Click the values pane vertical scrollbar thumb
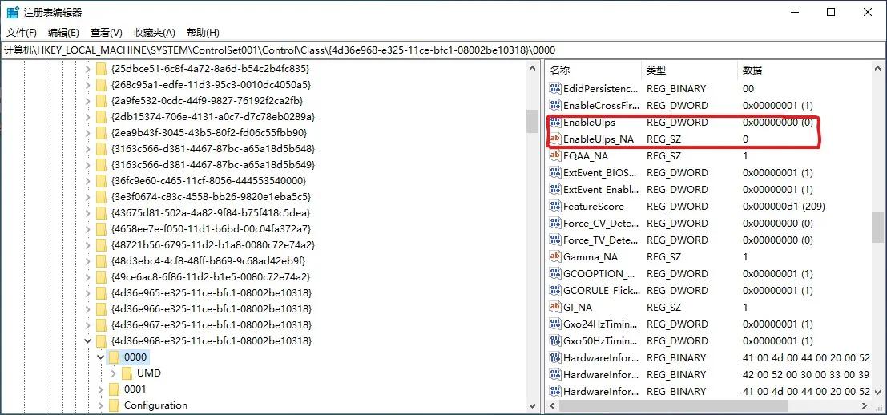Screen dimensions: 887x415 point(878,227)
